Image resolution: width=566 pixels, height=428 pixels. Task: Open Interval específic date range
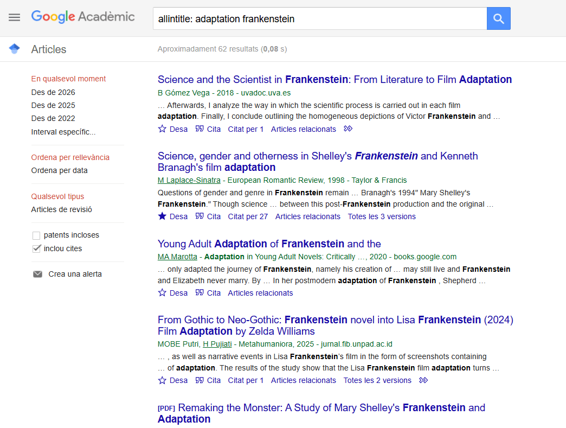63,132
